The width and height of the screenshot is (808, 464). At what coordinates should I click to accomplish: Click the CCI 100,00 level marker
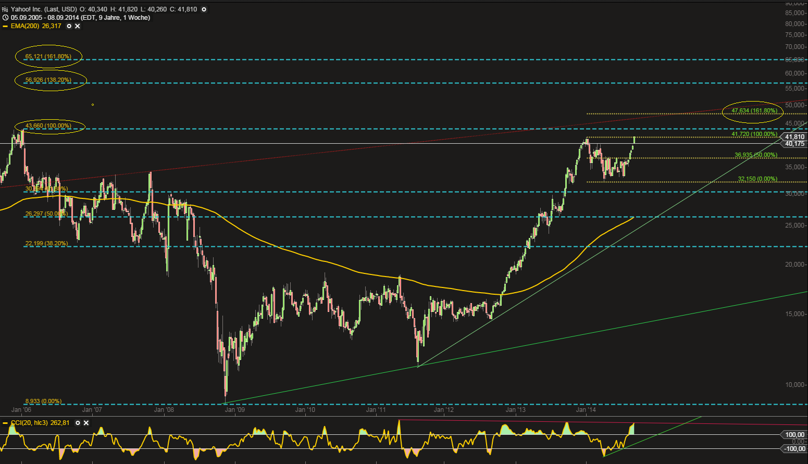click(x=794, y=434)
